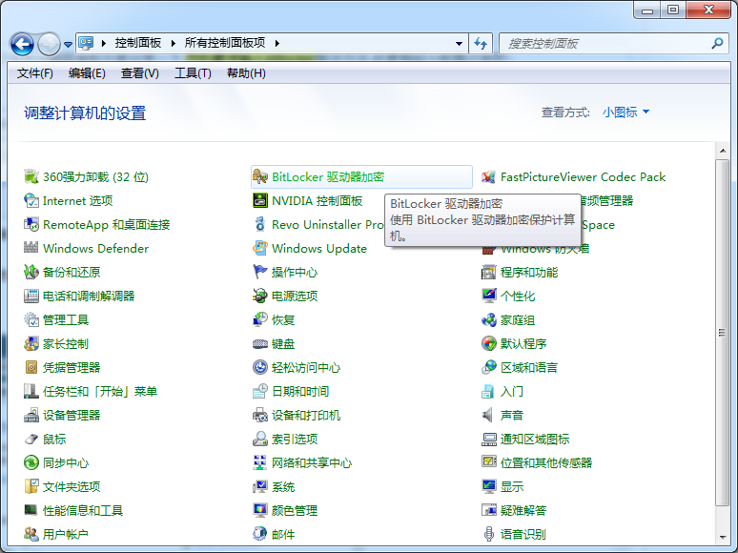Click the Windows Update icon
This screenshot has height=553, width=738.
pos(260,249)
